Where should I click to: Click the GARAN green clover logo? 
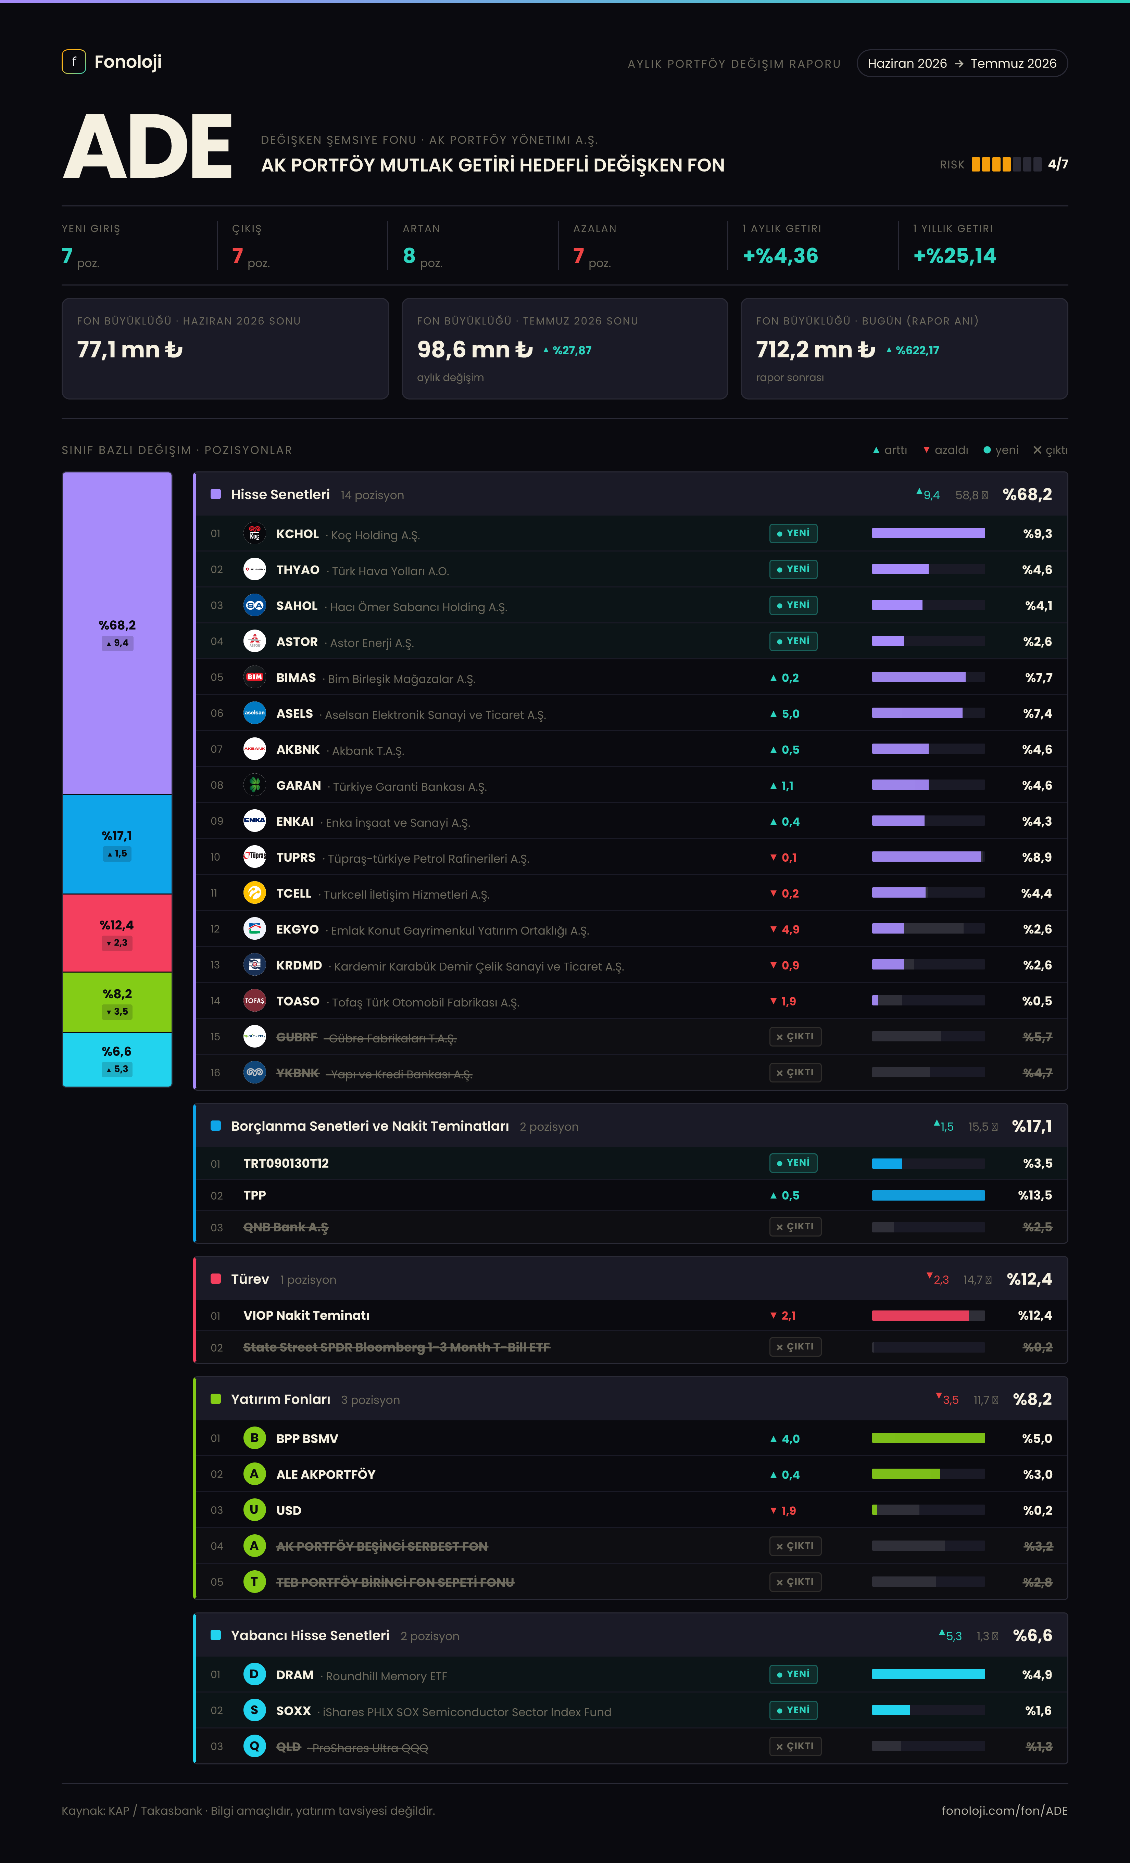pyautogui.click(x=255, y=785)
